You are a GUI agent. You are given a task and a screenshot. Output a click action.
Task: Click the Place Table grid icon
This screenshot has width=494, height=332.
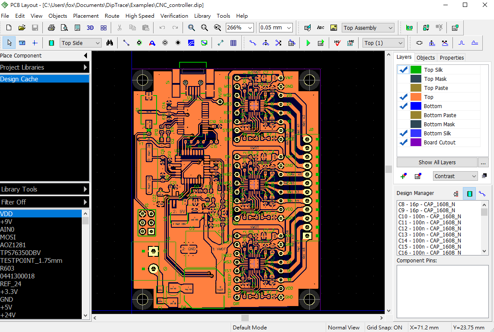tap(234, 43)
